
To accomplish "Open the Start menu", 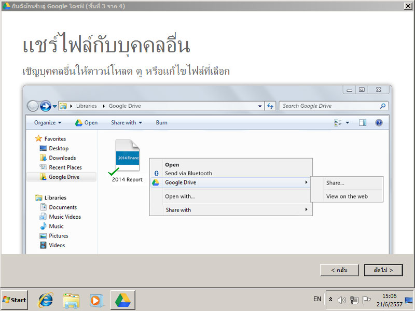I will [15, 300].
